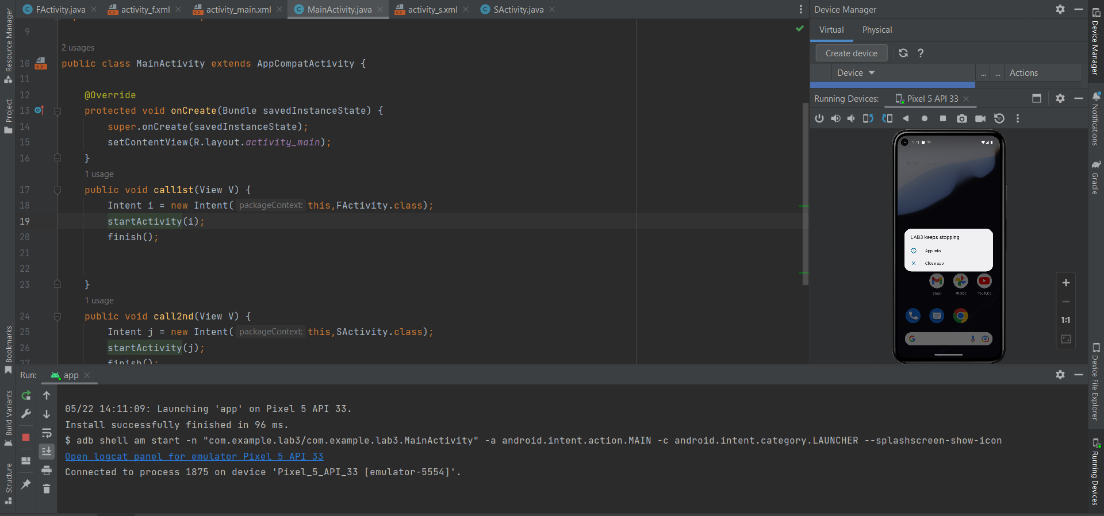Clear all Run console output with trash icon
This screenshot has width=1104, height=516.
pyautogui.click(x=47, y=489)
